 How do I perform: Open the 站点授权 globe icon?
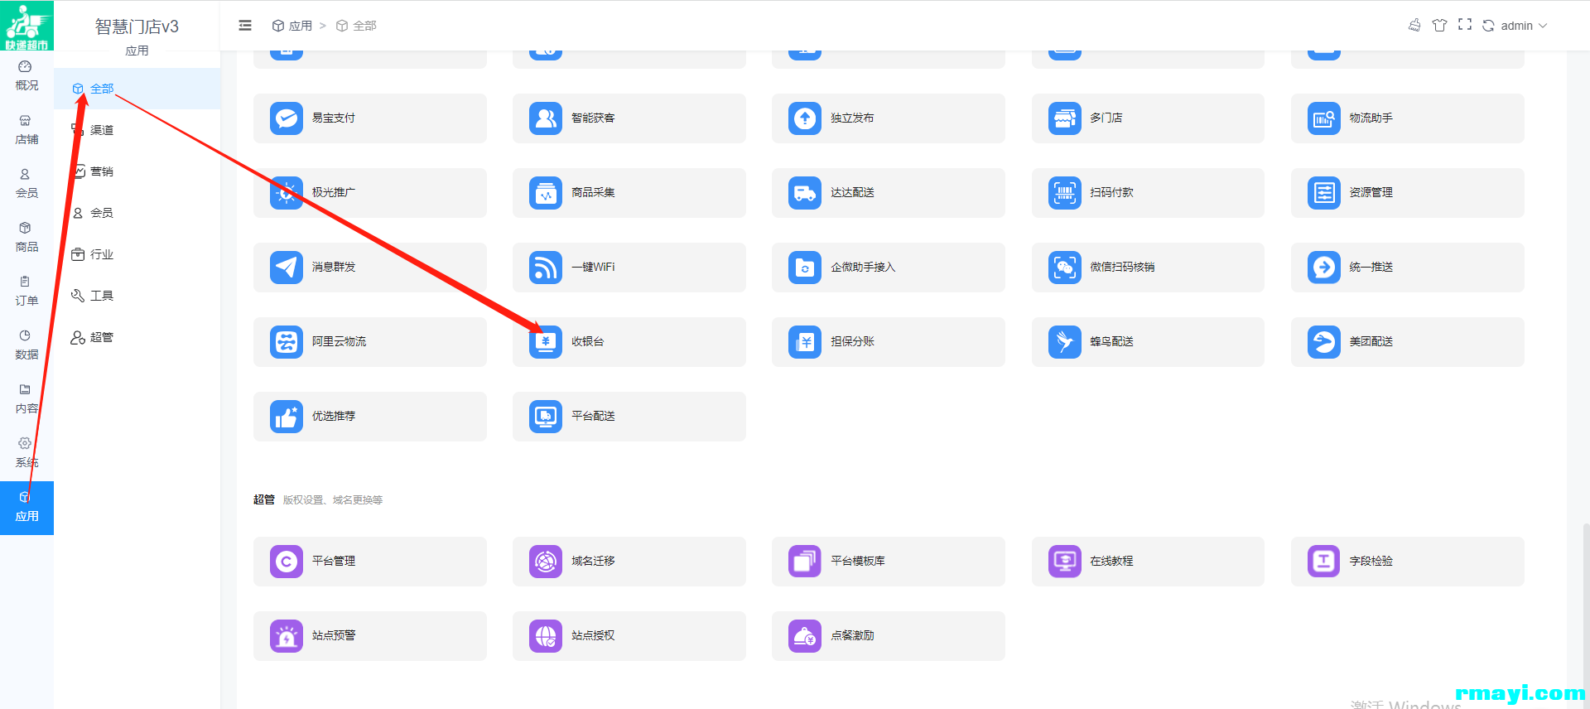click(x=546, y=636)
